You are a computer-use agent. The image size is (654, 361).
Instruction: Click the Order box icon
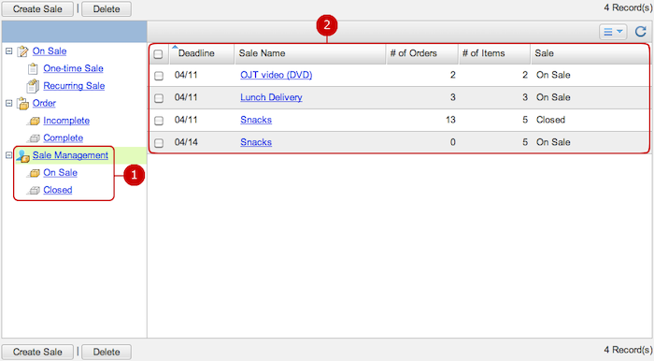click(x=22, y=103)
